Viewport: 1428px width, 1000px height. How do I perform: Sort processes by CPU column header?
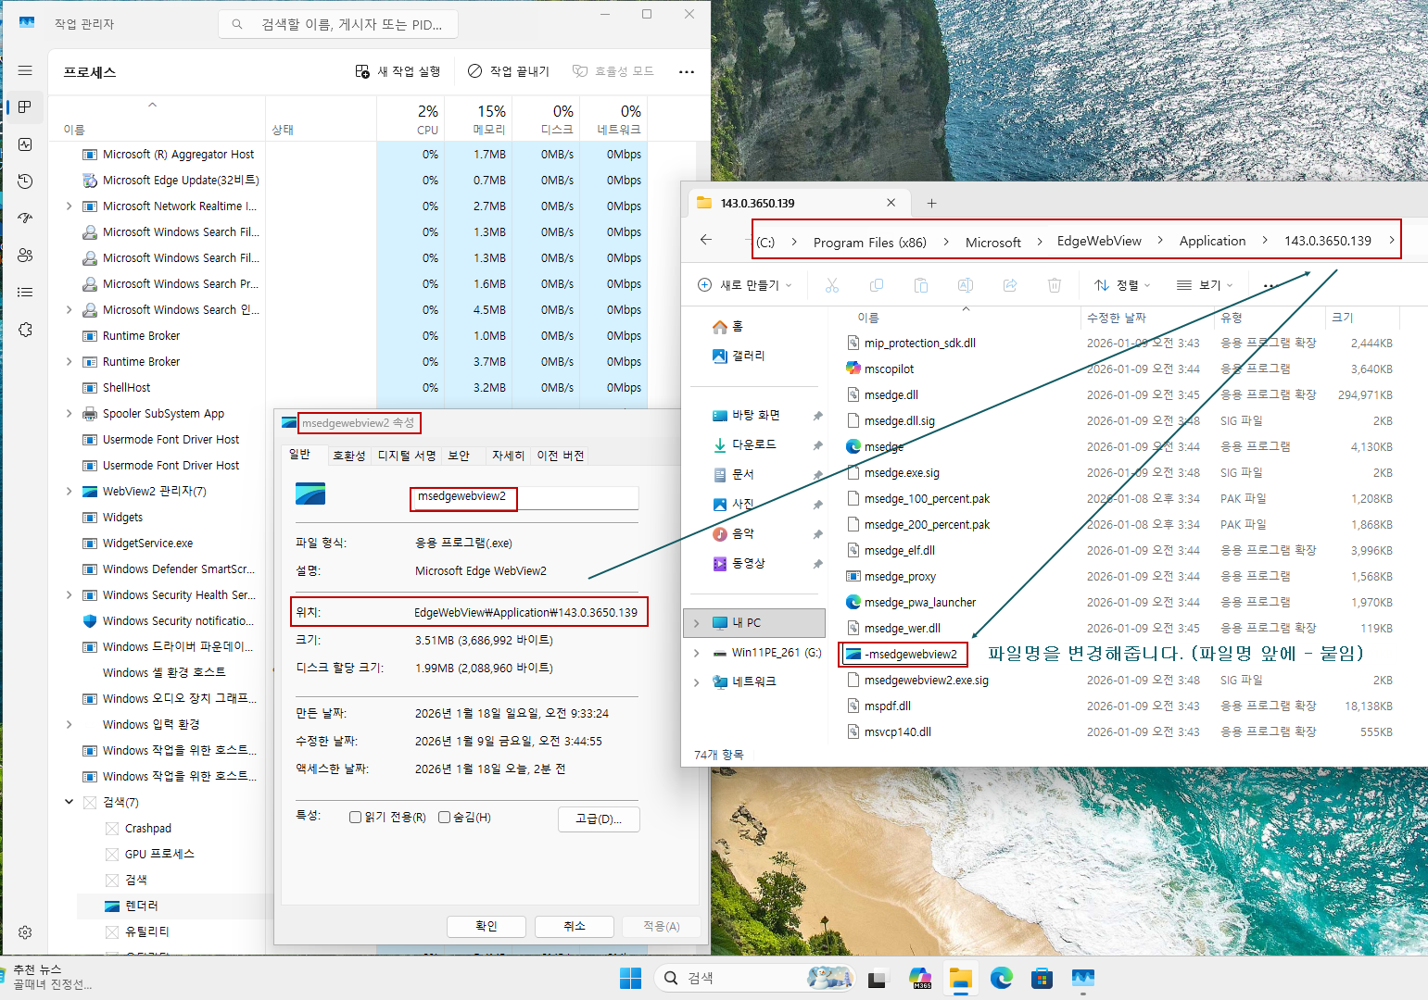(x=411, y=119)
